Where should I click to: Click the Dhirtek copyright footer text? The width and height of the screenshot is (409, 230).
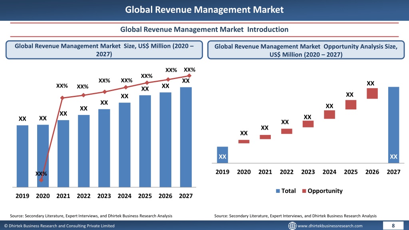[x=59, y=226]
